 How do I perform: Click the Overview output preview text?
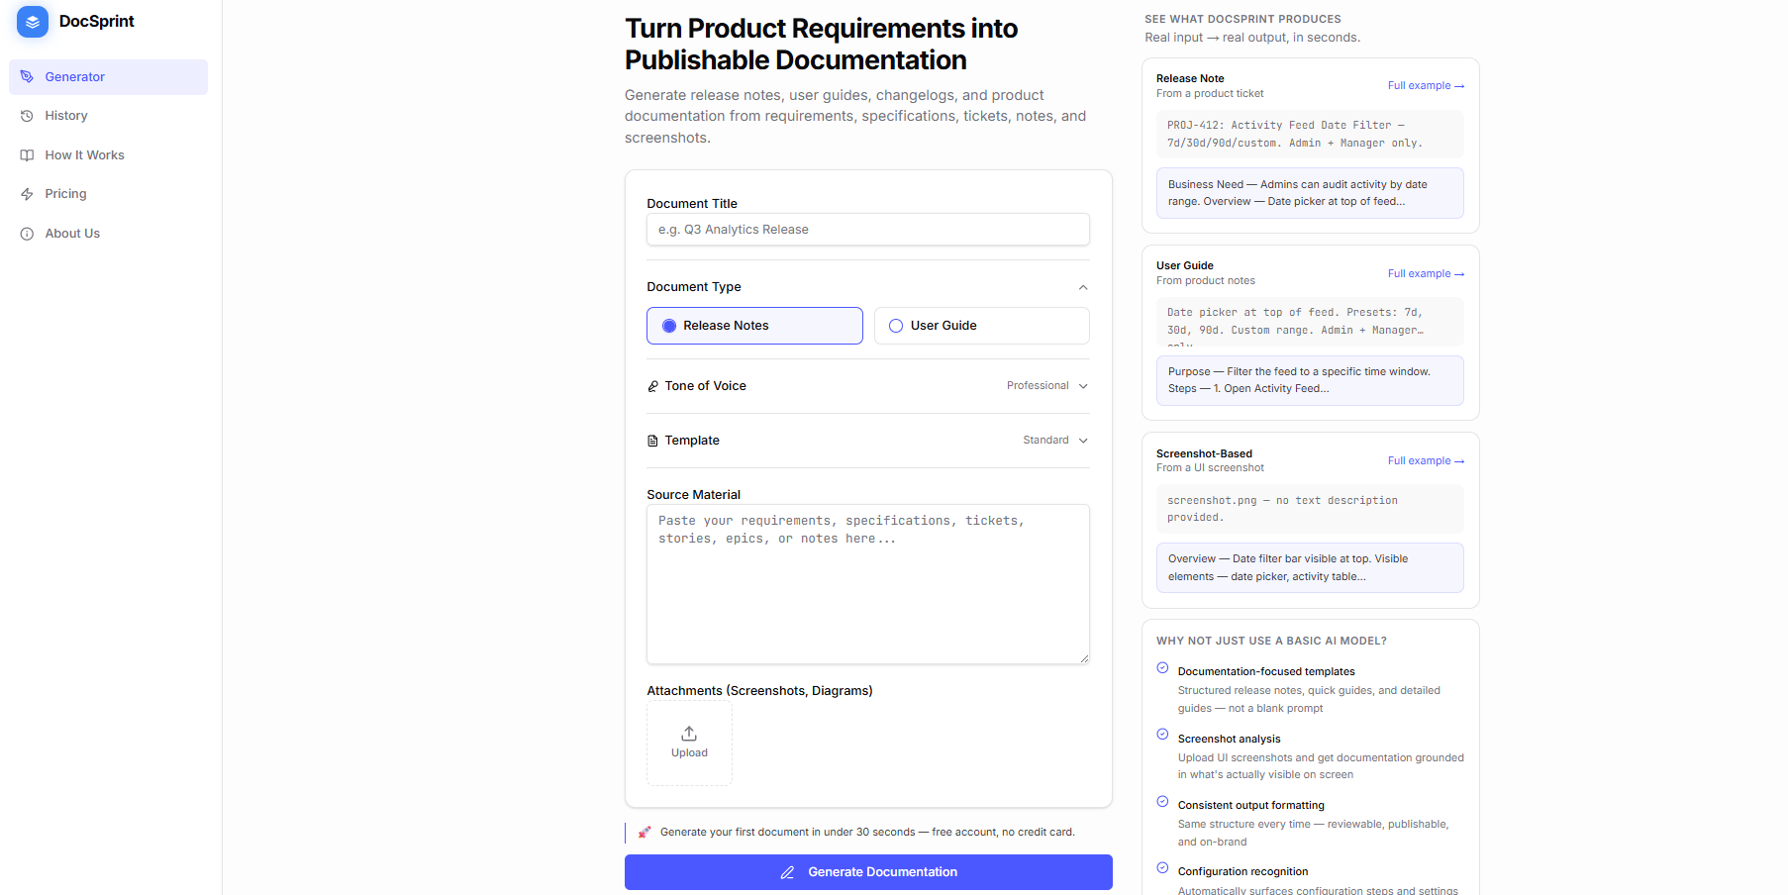1310,568
